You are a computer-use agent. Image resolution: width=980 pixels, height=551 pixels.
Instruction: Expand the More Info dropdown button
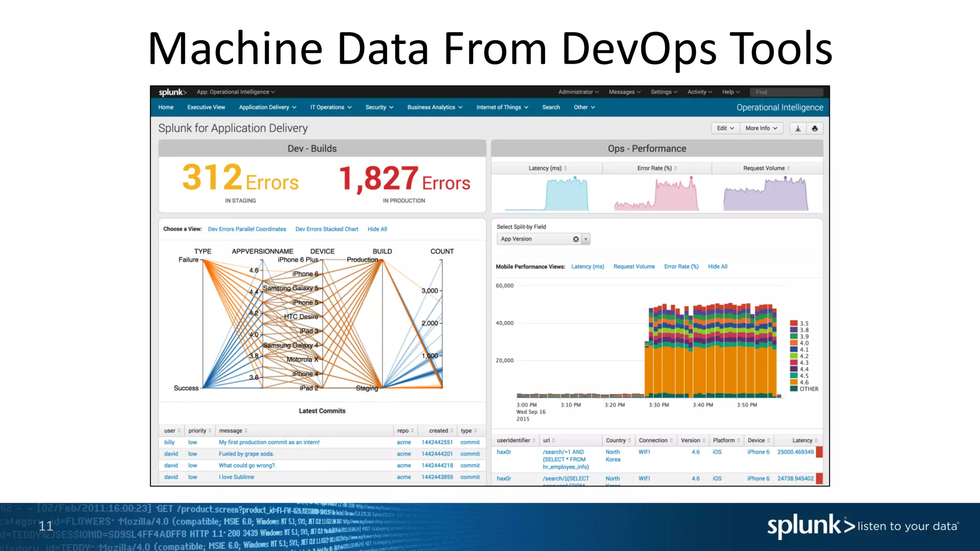pos(761,128)
